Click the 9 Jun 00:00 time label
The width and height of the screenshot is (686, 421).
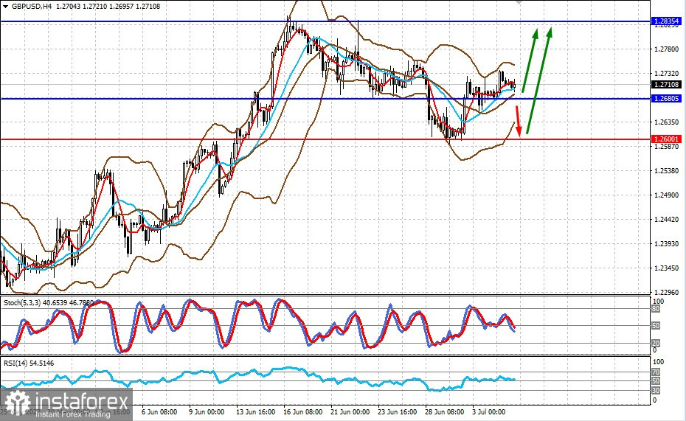pyautogui.click(x=207, y=412)
